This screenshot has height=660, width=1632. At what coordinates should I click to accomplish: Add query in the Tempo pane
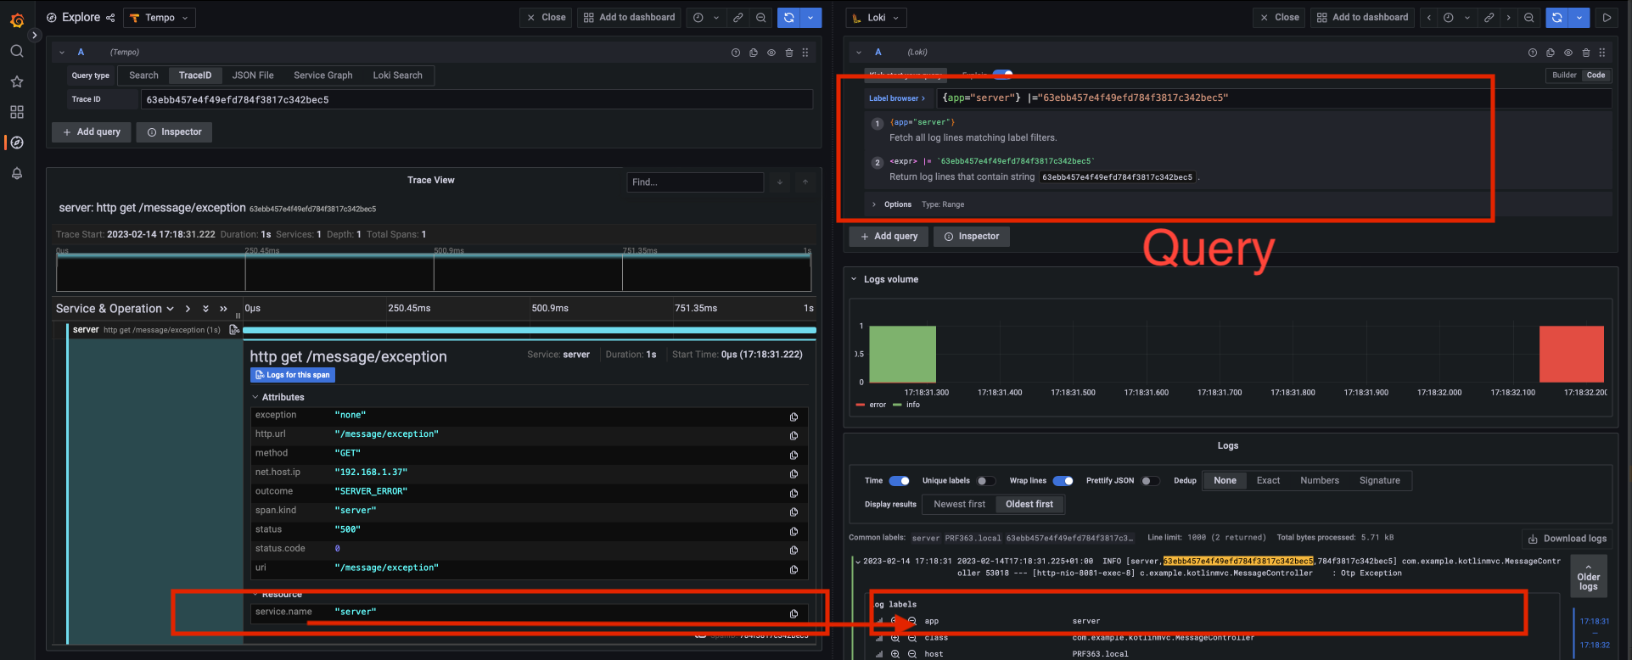[92, 132]
